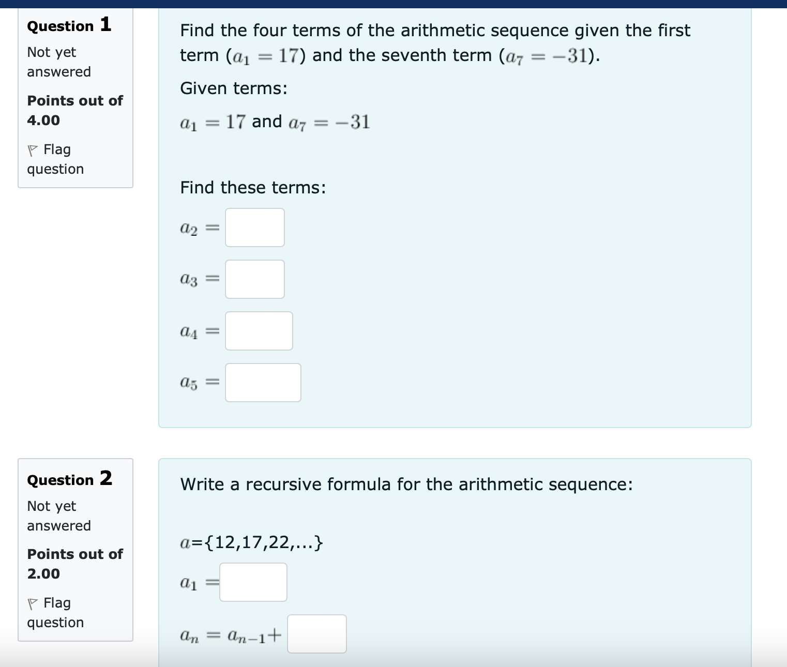Screen dimensions: 787x667
Task: Click the Points out of 4.00 label
Action: click(74, 110)
